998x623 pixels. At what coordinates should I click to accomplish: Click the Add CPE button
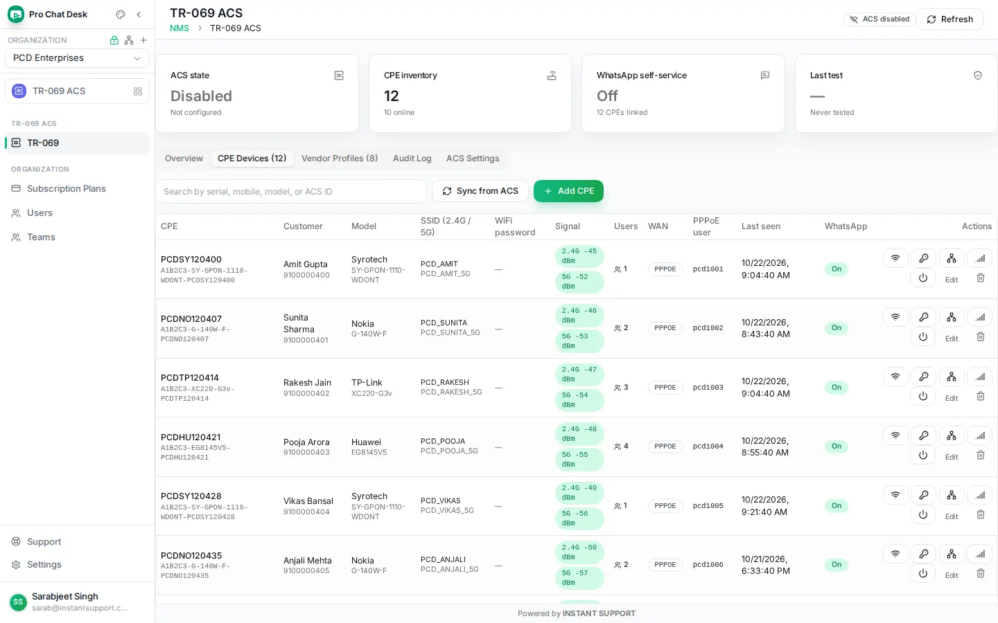click(x=568, y=191)
